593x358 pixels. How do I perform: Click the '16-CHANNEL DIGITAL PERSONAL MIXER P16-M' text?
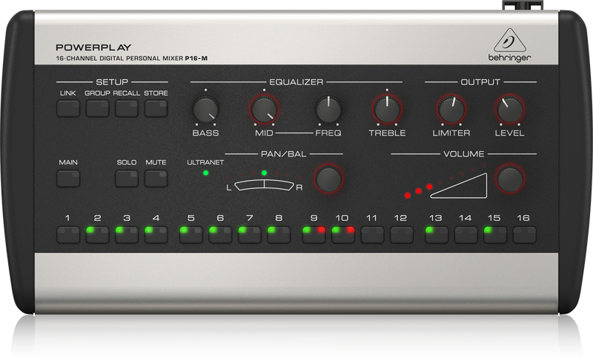pos(132,59)
